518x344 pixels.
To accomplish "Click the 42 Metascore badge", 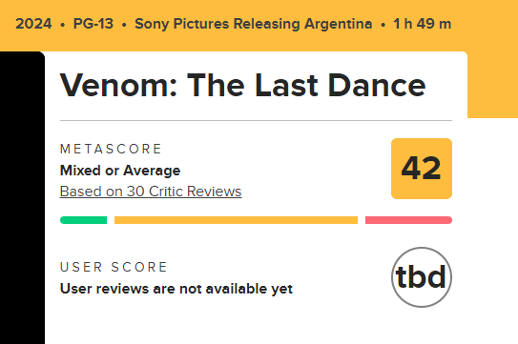I will (x=422, y=169).
